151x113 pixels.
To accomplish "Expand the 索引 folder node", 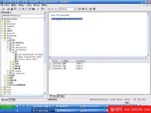I will (11, 61).
